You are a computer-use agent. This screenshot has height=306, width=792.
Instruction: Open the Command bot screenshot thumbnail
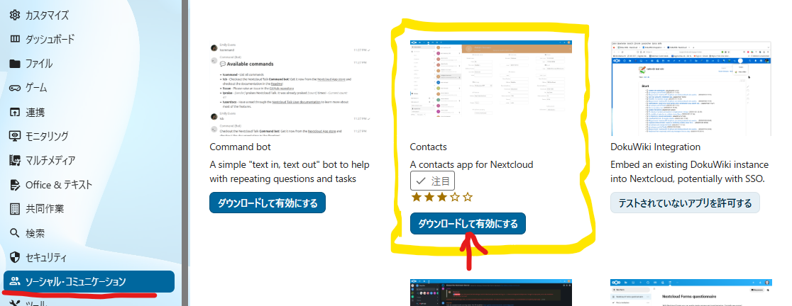pos(290,89)
